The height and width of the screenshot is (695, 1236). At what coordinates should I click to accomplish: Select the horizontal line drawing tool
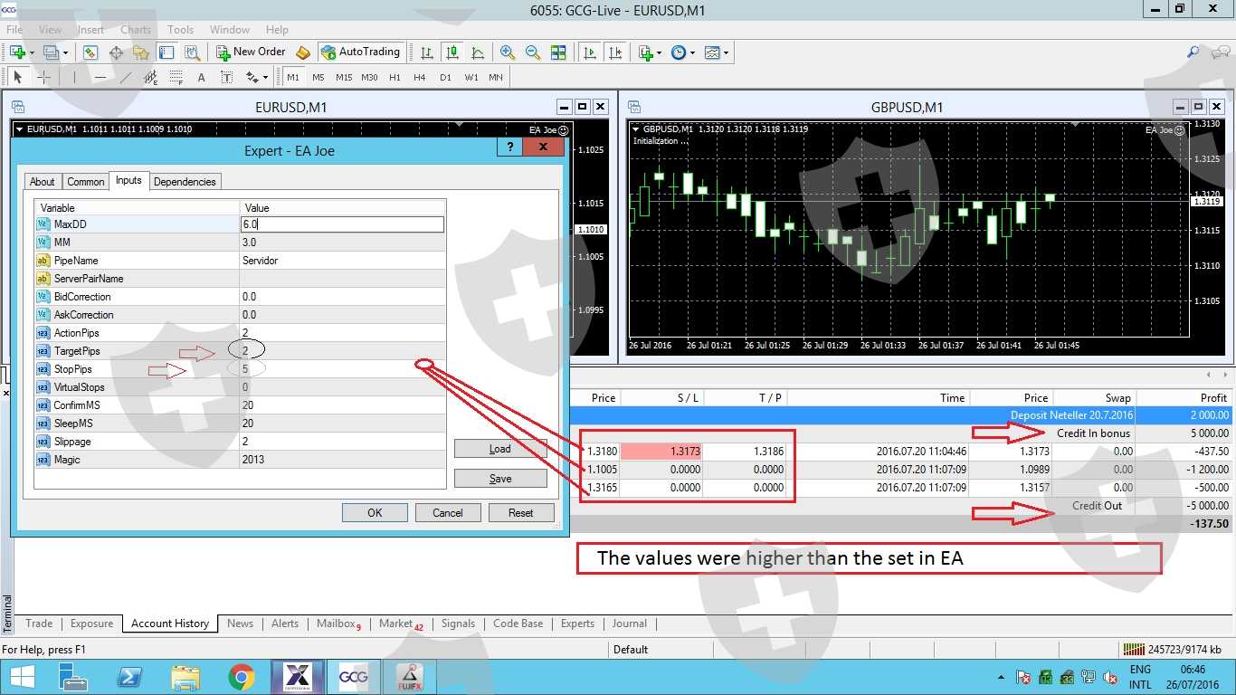point(100,78)
